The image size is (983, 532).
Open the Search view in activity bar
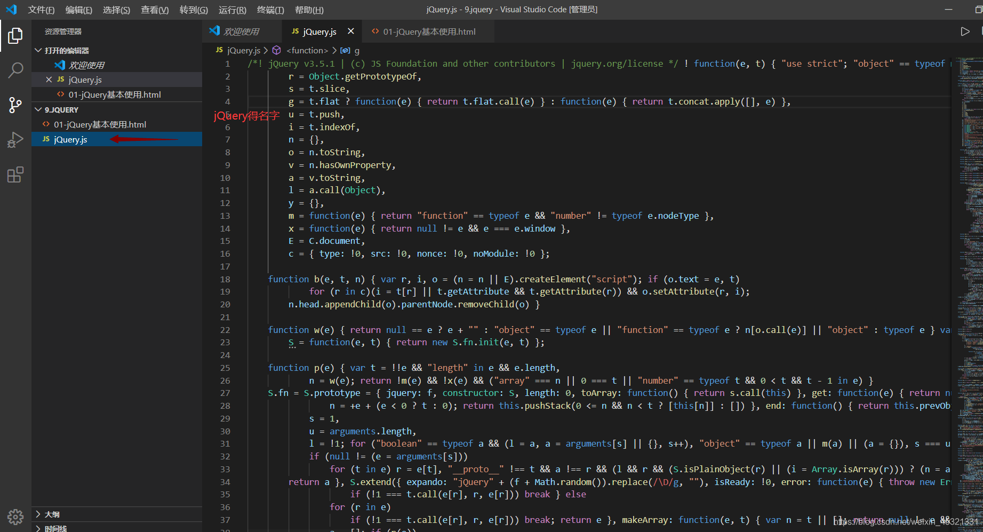pos(15,70)
